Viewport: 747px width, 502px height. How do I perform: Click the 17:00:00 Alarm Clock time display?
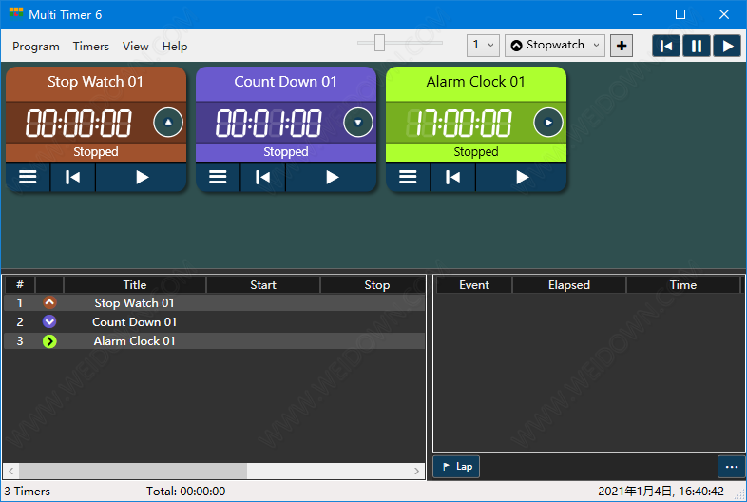[x=459, y=123]
